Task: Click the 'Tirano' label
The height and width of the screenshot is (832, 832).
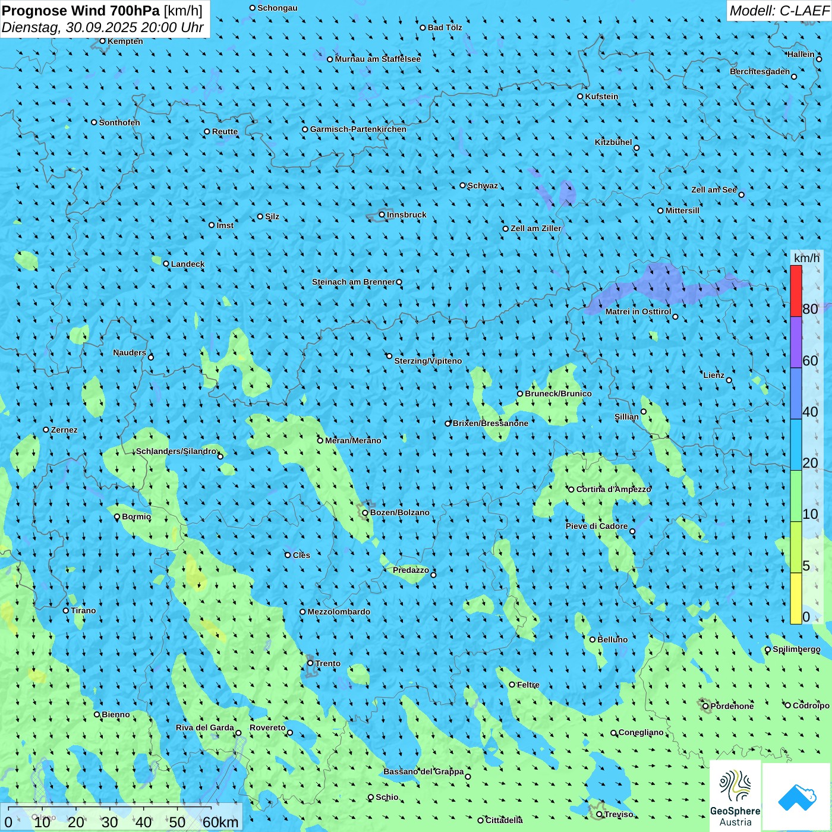Action: (83, 610)
